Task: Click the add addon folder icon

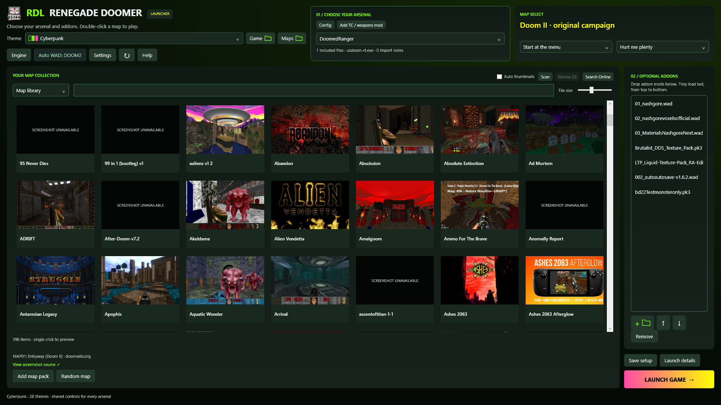Action: 642,323
